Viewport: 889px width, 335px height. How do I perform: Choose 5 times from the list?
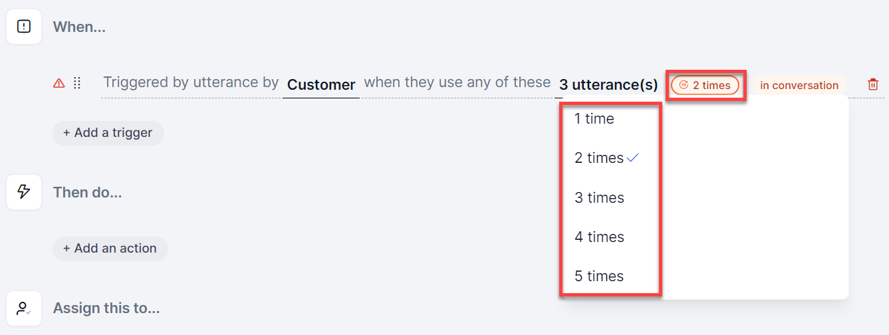pos(599,276)
